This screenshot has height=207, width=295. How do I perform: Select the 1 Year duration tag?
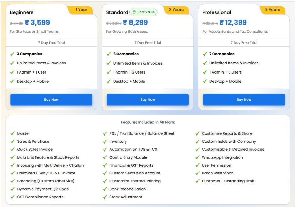81,10
